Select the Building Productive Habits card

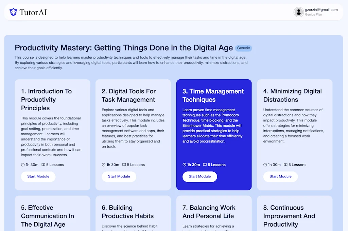click(133, 213)
